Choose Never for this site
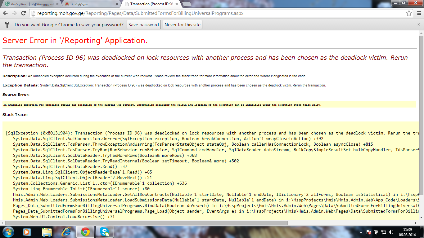The width and height of the screenshot is (424, 238). click(182, 25)
